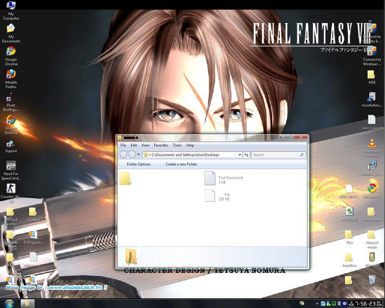385x308 pixels.
Task: Click the taskbar digital clock
Action: 365,304
